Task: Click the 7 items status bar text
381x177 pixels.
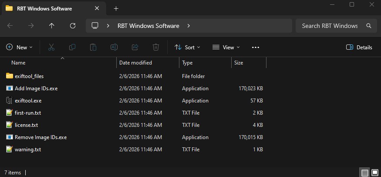Action: pyautogui.click(x=13, y=173)
